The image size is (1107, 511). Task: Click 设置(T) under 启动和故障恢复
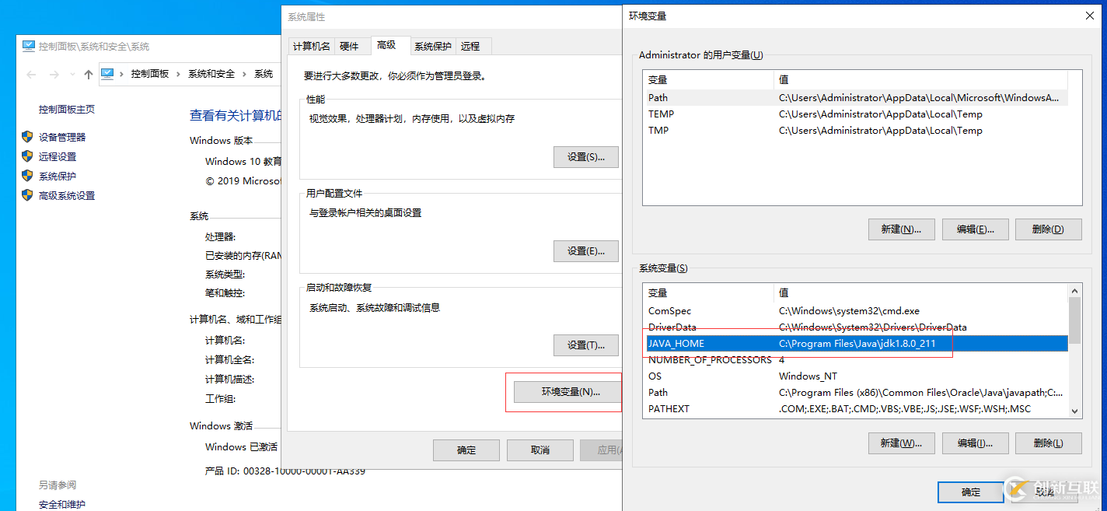click(586, 345)
